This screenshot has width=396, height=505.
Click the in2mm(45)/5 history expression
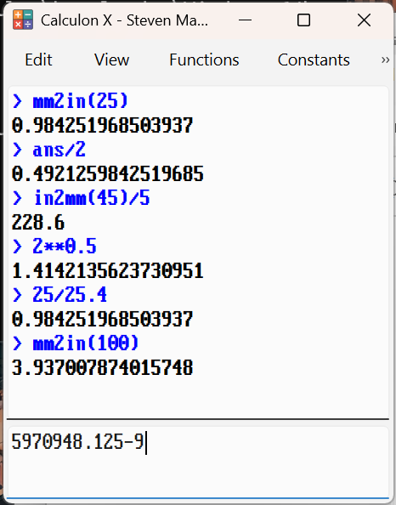click(x=91, y=198)
